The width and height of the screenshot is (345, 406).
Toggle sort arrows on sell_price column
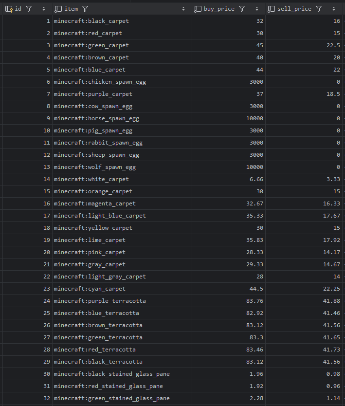click(334, 9)
